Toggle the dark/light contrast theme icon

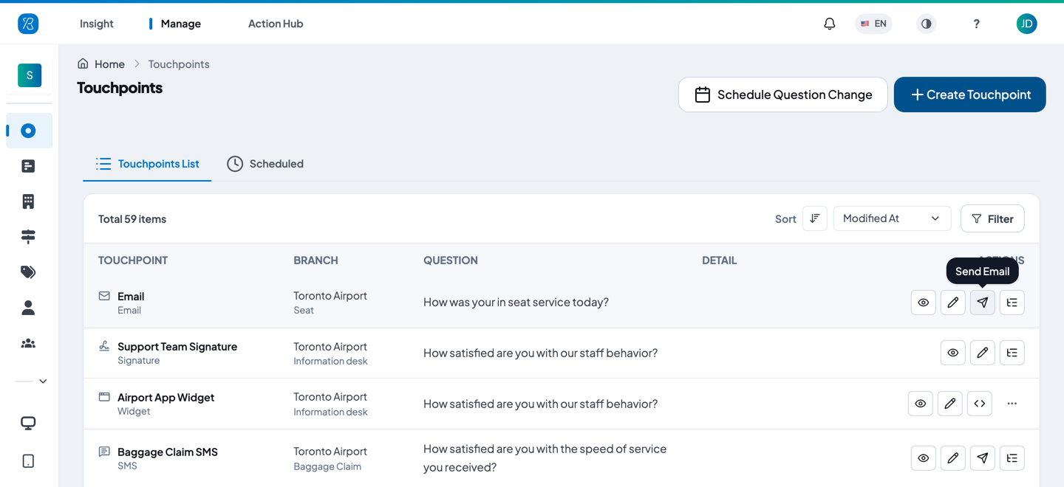point(926,24)
